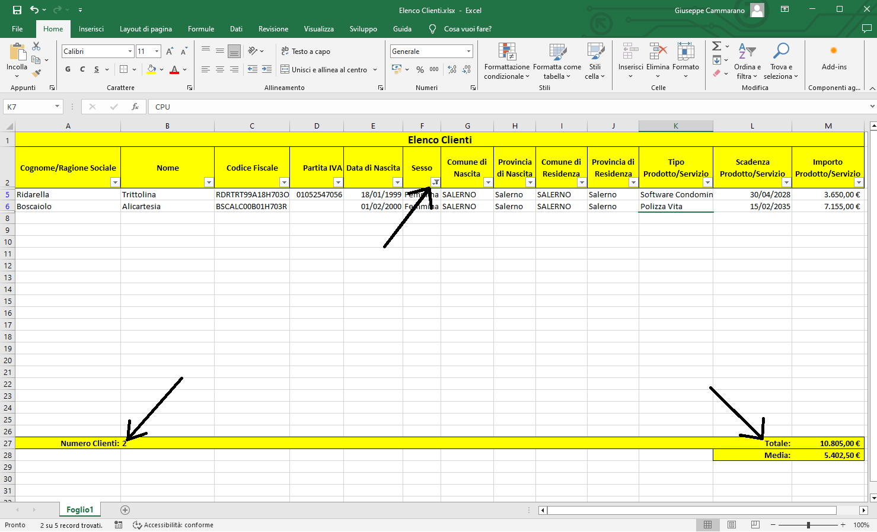Toggle bottom vertical alignment button
Viewport: 877px width, 532px height.
(x=234, y=51)
